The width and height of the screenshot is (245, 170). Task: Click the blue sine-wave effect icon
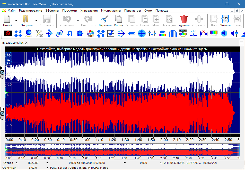[x=59, y=33]
